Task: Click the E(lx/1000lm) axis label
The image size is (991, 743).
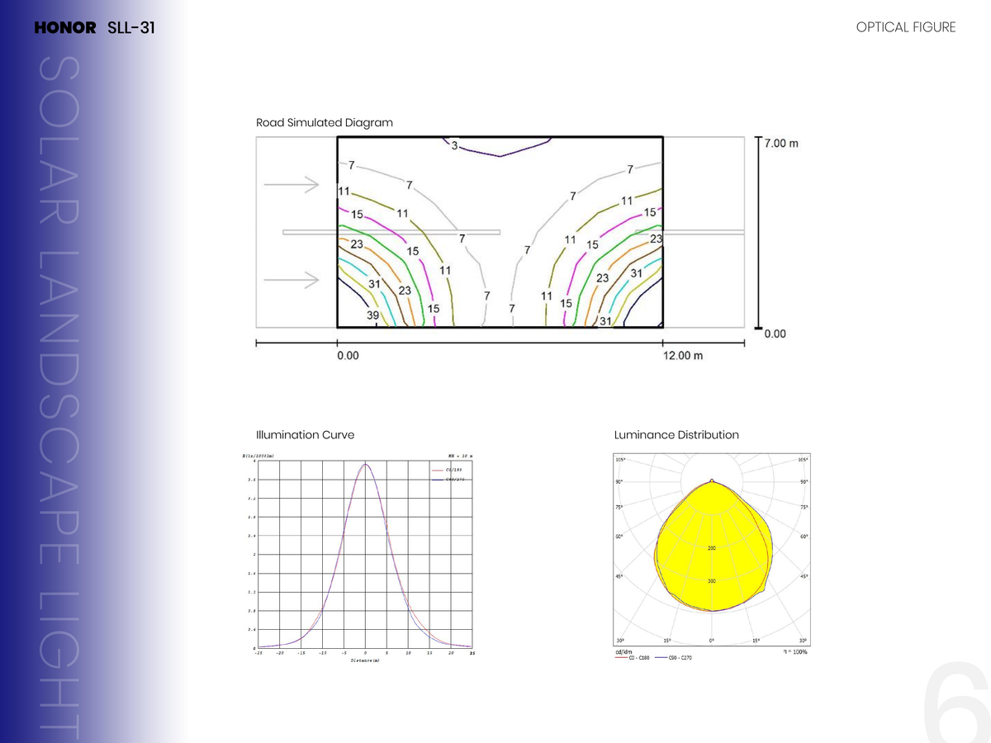Action: (x=258, y=455)
